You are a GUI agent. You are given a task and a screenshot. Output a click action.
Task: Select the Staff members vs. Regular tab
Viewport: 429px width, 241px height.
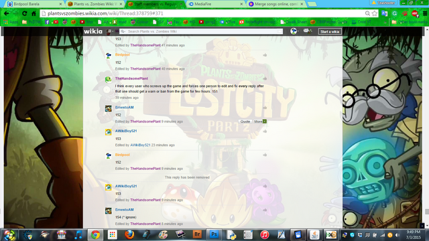(x=155, y=4)
